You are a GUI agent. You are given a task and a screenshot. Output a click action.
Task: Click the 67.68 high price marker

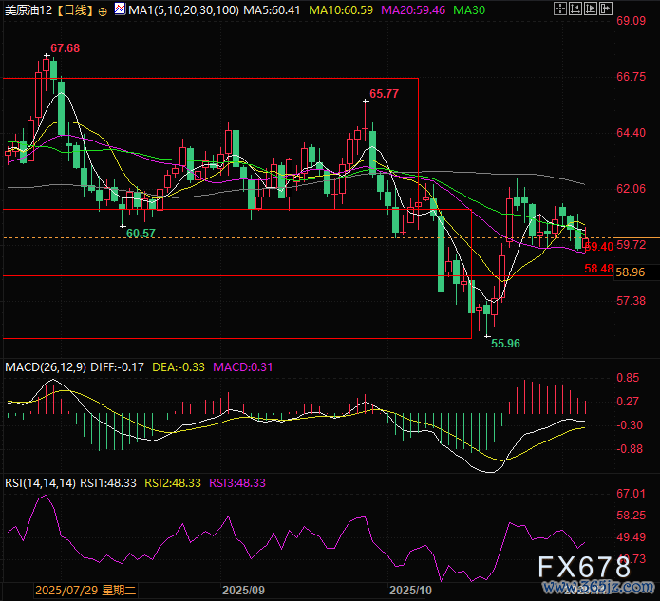point(65,47)
